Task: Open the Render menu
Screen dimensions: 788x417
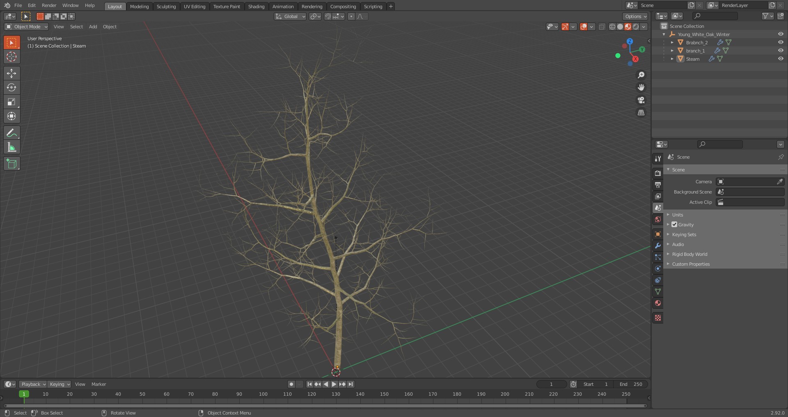Action: coord(49,5)
